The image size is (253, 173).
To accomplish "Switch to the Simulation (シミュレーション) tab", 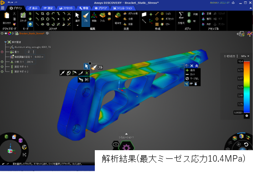I will coord(123,8).
